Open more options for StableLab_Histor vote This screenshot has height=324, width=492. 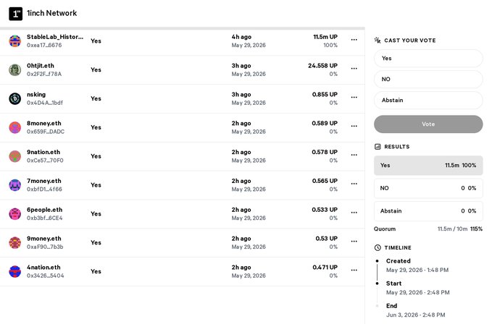pyautogui.click(x=354, y=40)
